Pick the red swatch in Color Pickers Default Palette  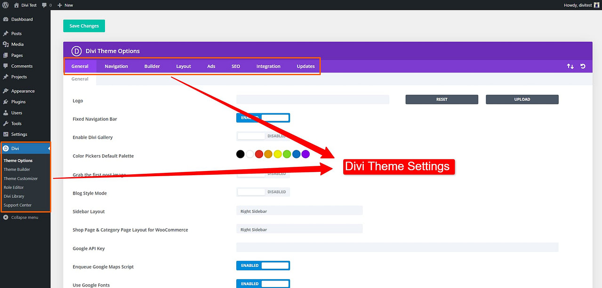click(258, 154)
